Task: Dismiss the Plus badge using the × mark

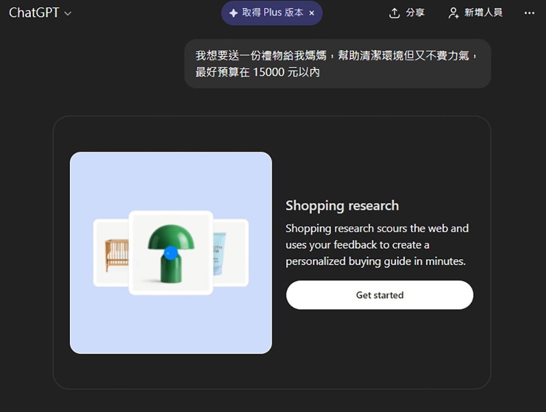Action: [x=311, y=13]
